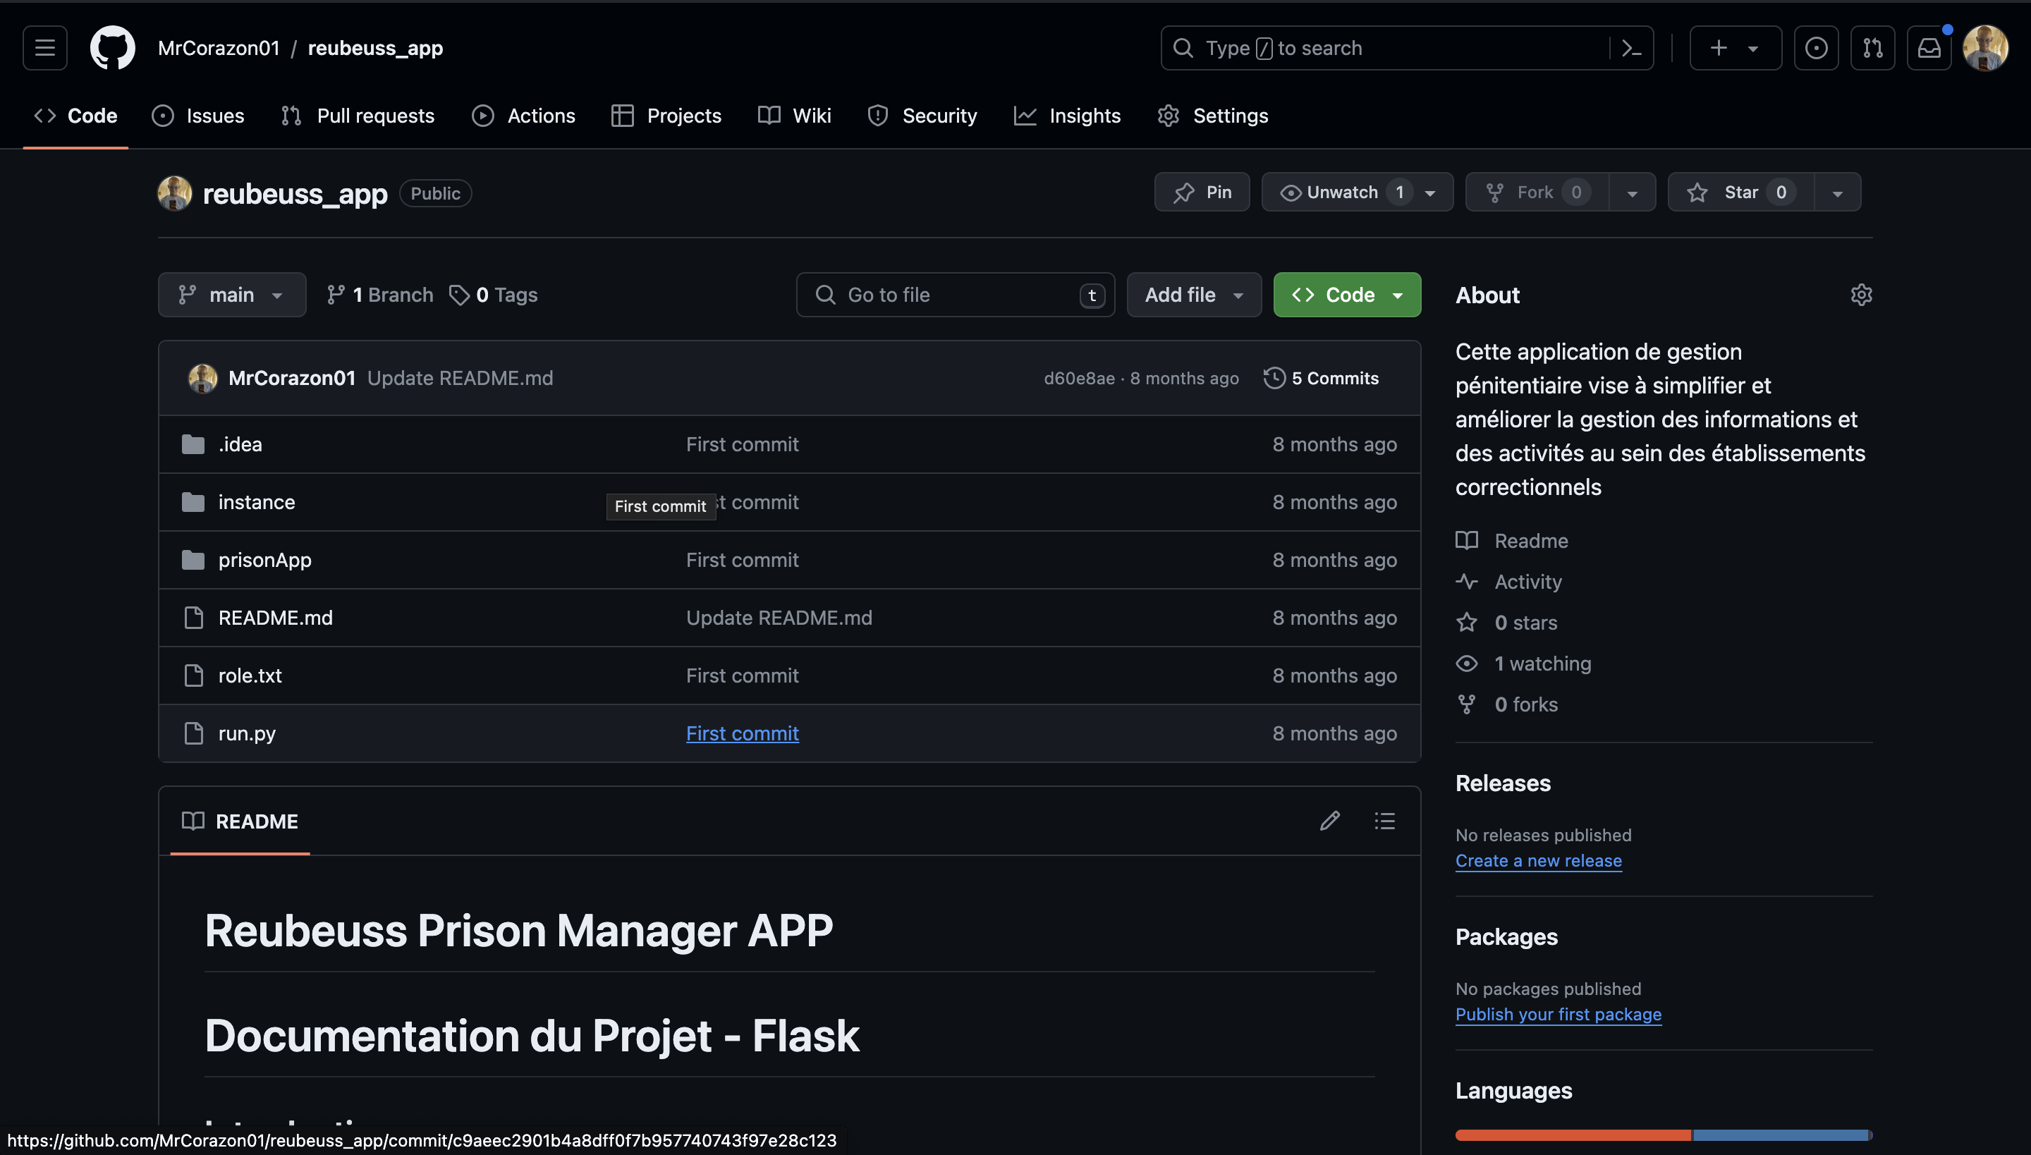View the 1 Branch list
The height and width of the screenshot is (1155, 2031).
tap(380, 295)
